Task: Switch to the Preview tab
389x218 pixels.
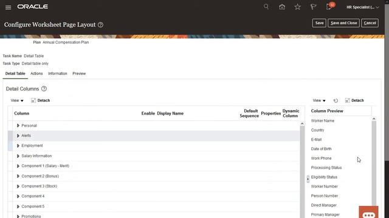Action: tap(79, 73)
